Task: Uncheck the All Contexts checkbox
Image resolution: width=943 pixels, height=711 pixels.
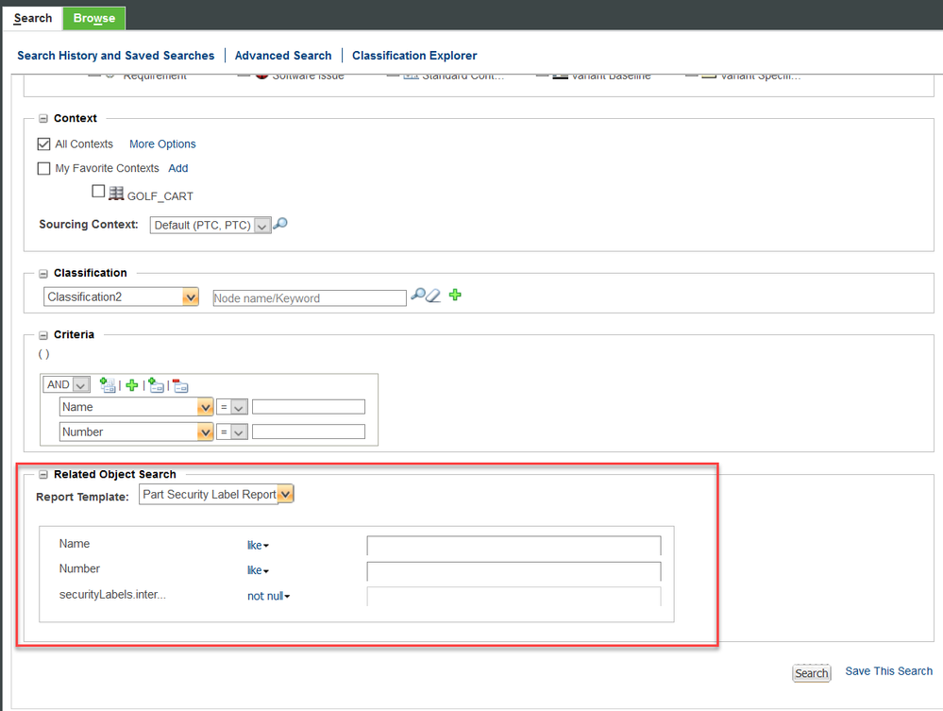Action: [x=43, y=144]
